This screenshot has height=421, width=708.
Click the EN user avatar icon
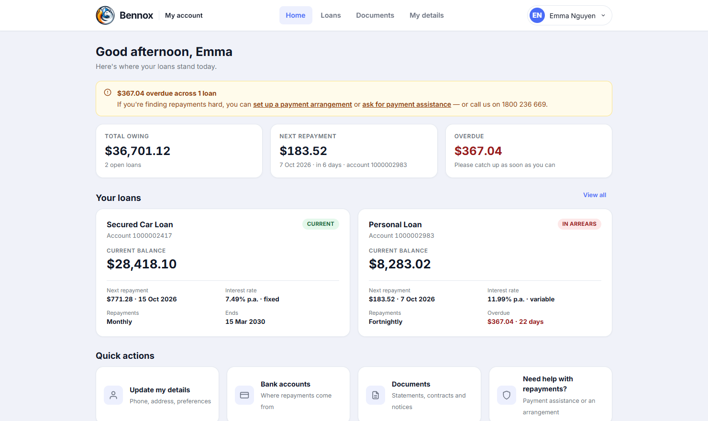point(537,15)
